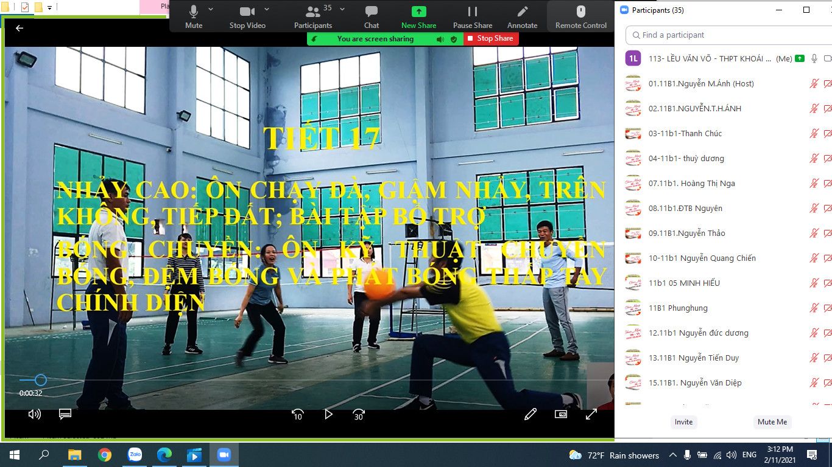The width and height of the screenshot is (832, 467).
Task: Open subtitles captions icon in video player
Action: [65, 414]
